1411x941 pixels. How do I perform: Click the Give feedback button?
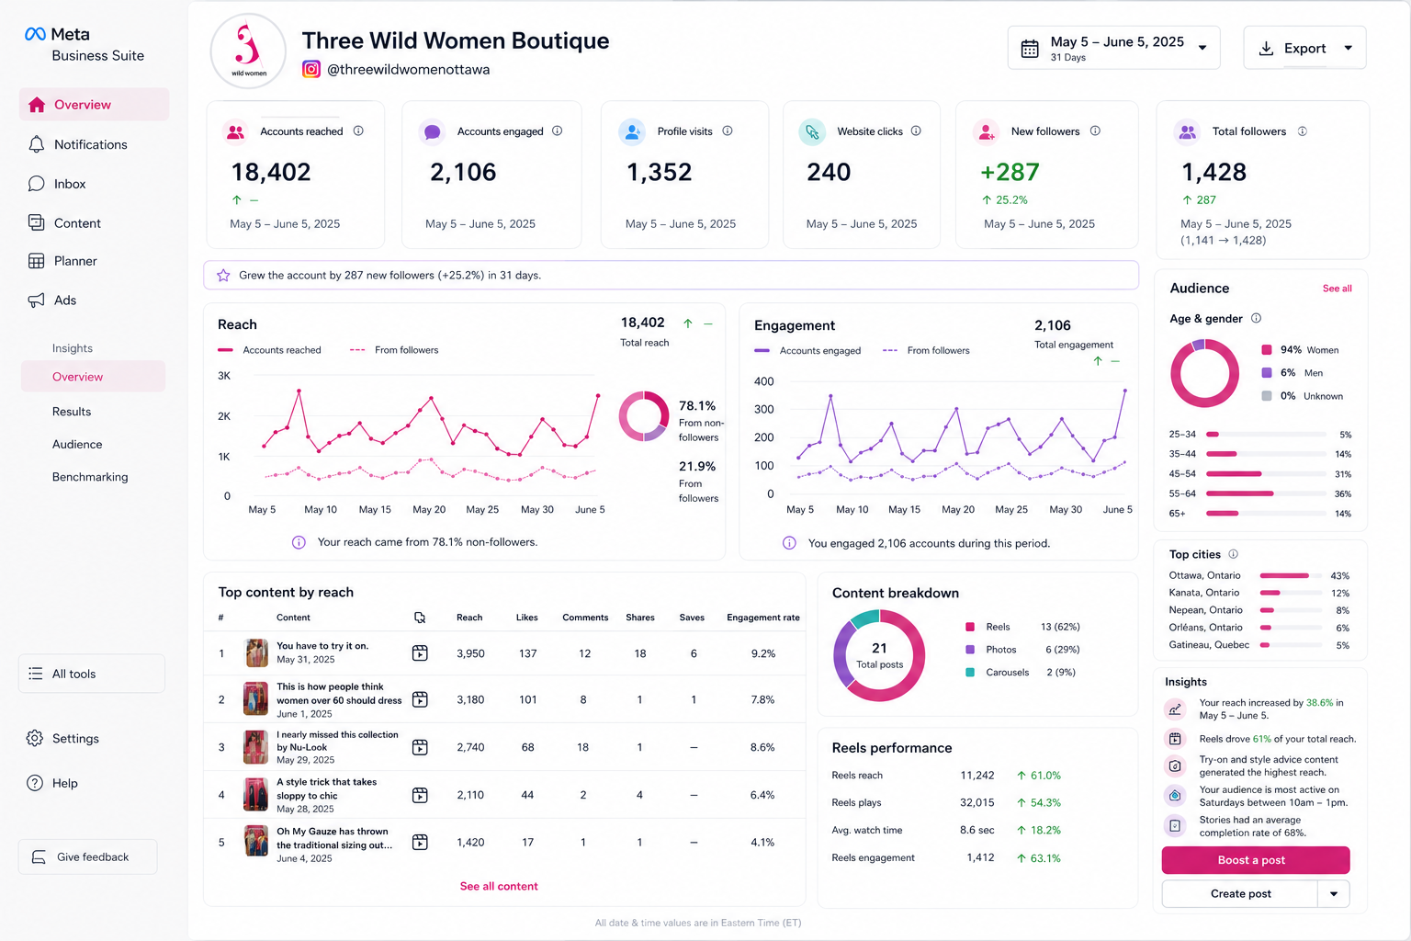pos(87,857)
